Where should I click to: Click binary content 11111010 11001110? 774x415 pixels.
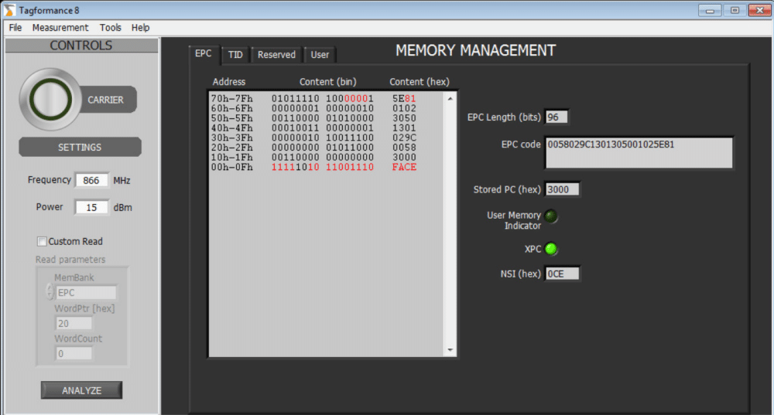coord(322,167)
